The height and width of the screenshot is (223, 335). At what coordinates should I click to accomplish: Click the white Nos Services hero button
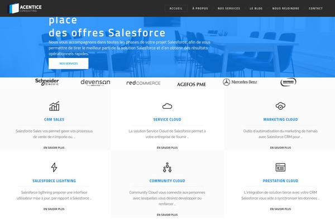click(68, 64)
